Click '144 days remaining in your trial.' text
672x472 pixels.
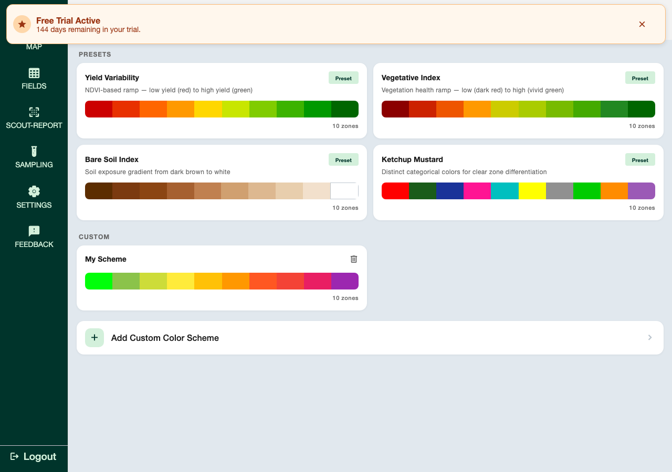[88, 29]
